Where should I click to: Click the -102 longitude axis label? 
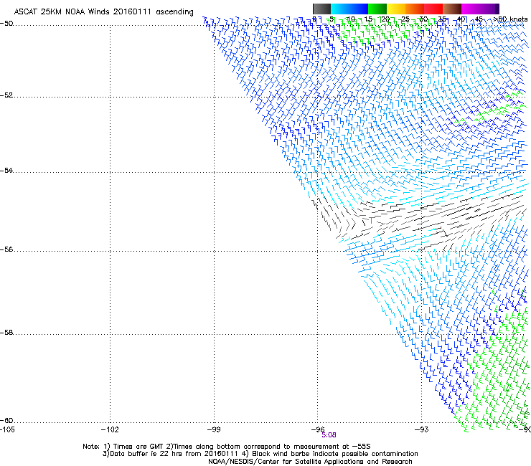pos(110,429)
